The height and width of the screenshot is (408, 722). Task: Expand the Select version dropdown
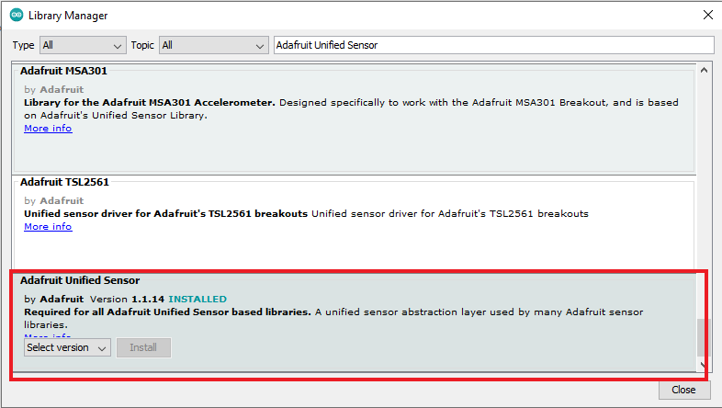point(67,347)
